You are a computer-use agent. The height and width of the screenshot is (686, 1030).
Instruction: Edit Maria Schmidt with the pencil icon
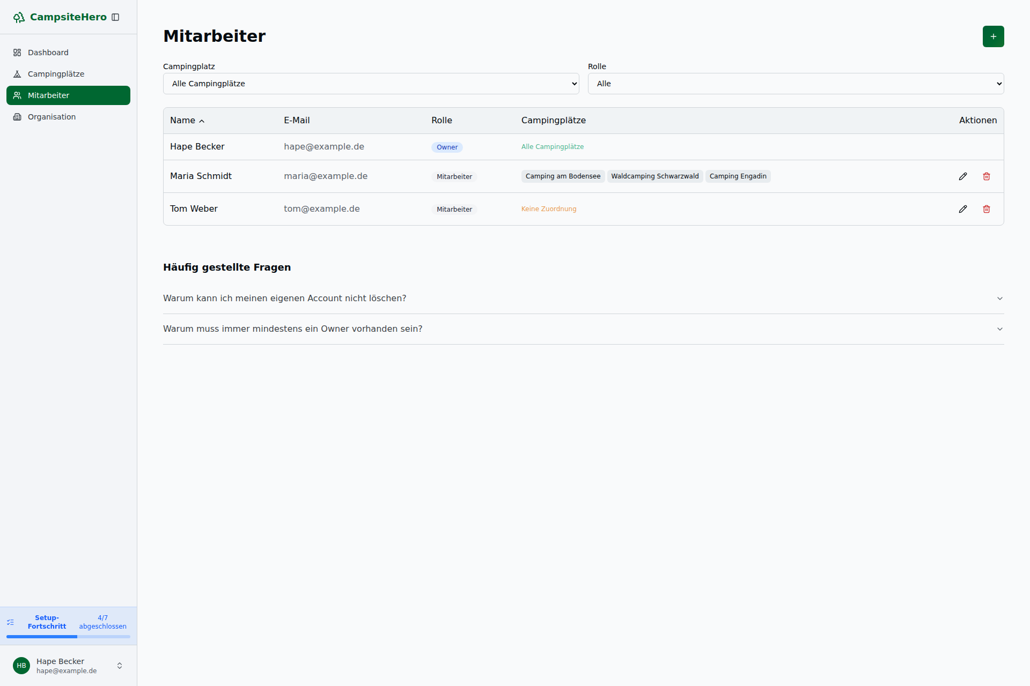(963, 176)
